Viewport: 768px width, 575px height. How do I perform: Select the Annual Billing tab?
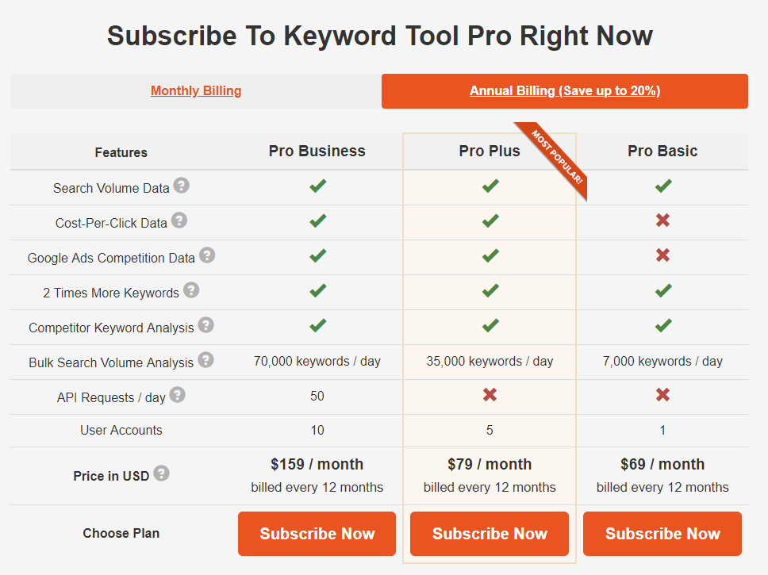[x=564, y=90]
